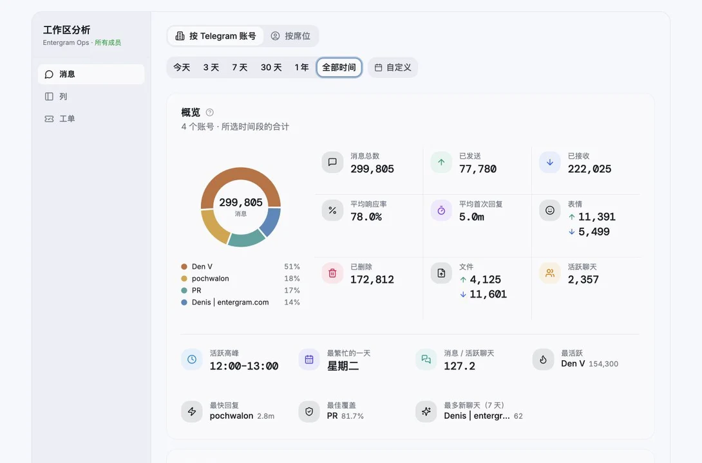Image resolution: width=702 pixels, height=463 pixels.
Task: Click the 平均首次回复 value 5.0m
Action: (x=471, y=217)
